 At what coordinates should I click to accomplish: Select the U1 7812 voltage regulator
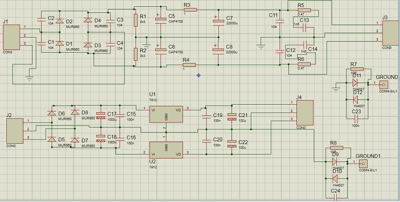click(x=166, y=115)
